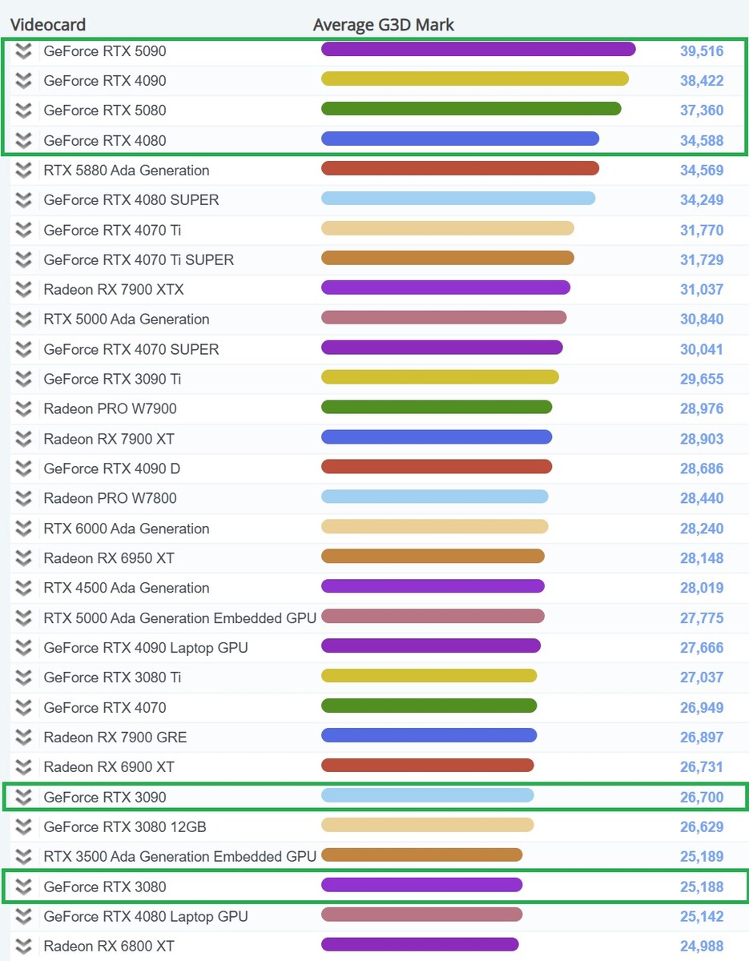Click chevron icon next to Radeon RX 6900 XT
The height and width of the screenshot is (961, 749).
click(24, 767)
